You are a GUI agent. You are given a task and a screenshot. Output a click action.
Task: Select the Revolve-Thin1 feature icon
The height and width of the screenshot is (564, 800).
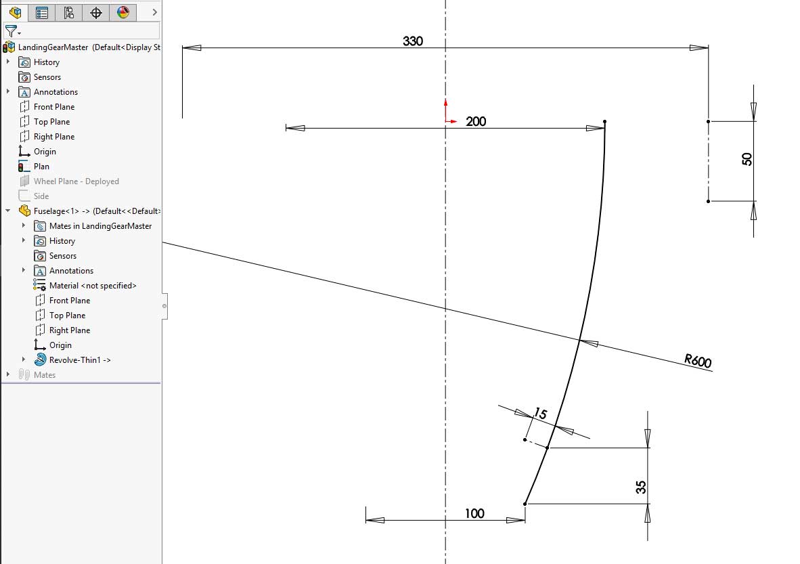(40, 360)
